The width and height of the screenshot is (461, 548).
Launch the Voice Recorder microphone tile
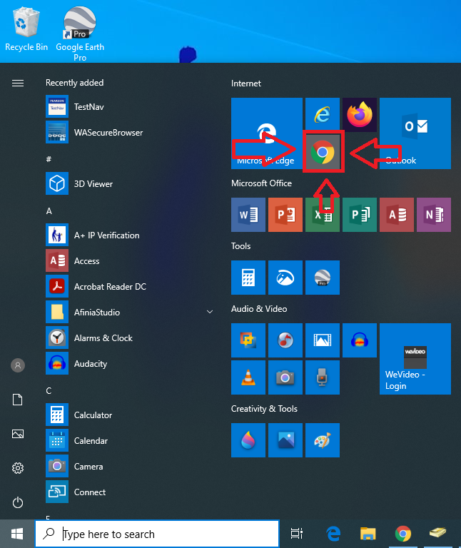pos(323,377)
